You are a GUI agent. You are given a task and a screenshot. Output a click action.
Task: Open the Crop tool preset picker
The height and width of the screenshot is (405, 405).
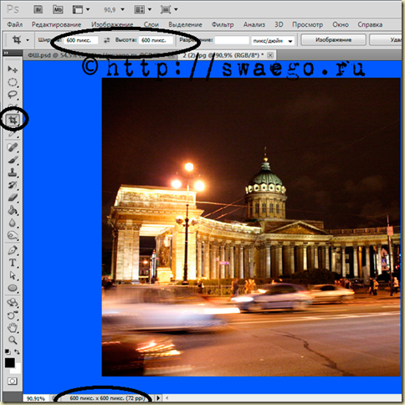point(28,40)
